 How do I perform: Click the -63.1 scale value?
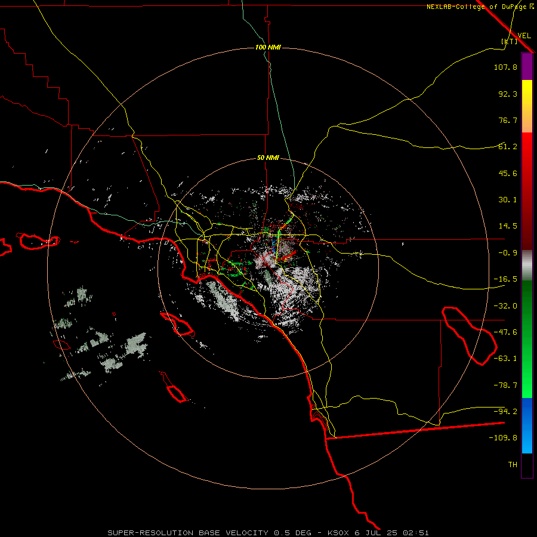tap(505, 359)
